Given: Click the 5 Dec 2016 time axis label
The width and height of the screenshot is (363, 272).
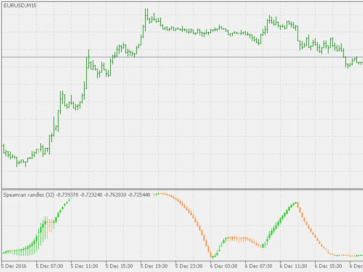Looking at the screenshot, I should tap(14, 266).
